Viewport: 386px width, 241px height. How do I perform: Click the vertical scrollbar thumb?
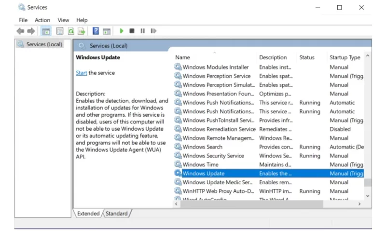(368, 183)
